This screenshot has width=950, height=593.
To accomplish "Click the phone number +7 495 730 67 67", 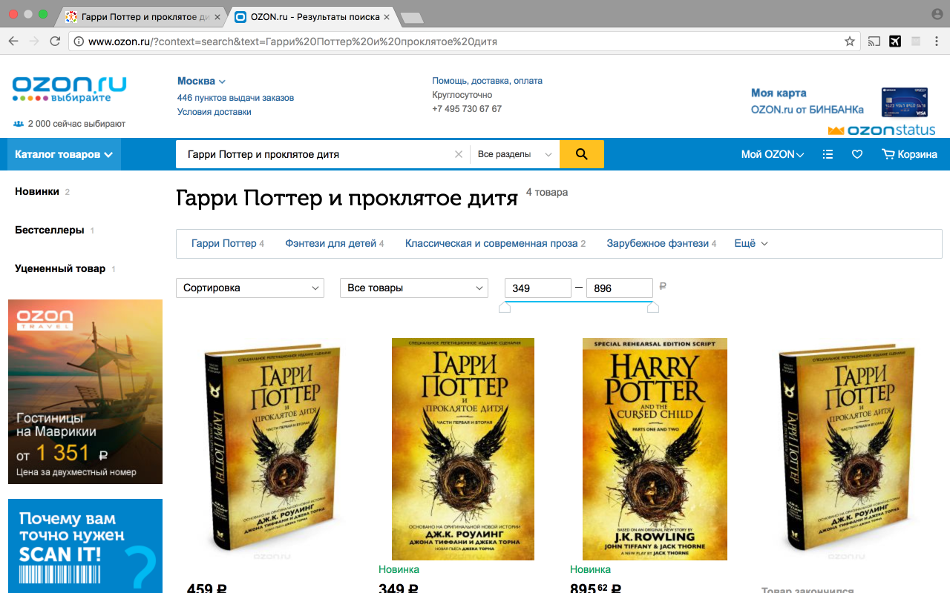I will pyautogui.click(x=467, y=108).
